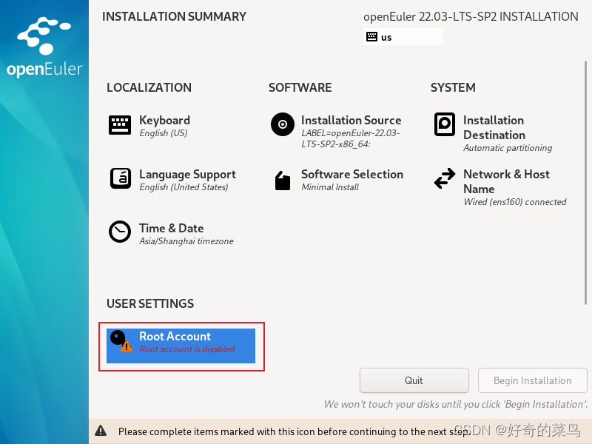Open the Language Support icon

coord(120,178)
